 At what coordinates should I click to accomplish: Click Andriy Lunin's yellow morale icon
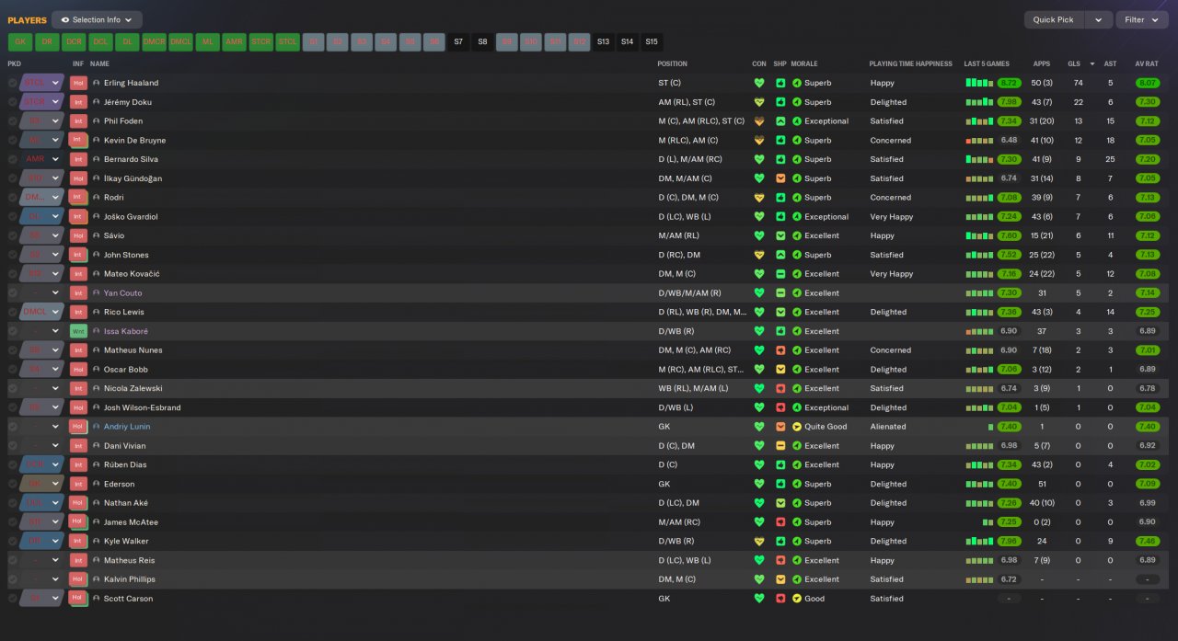point(797,427)
